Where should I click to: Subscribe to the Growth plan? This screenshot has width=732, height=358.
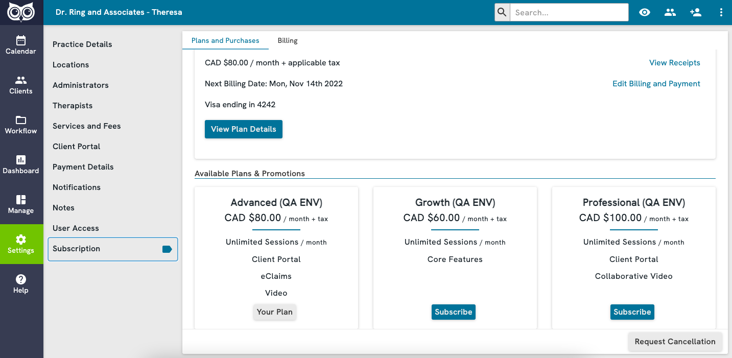click(x=454, y=312)
